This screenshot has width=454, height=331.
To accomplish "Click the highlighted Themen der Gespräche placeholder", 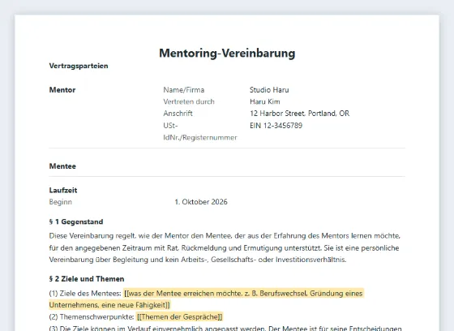I will pos(179,316).
